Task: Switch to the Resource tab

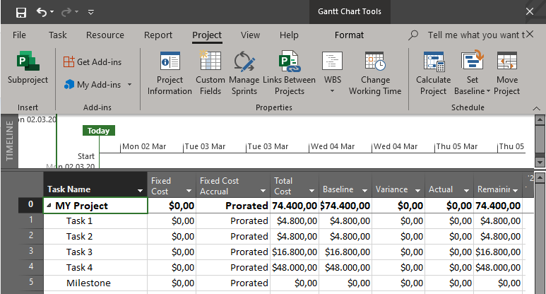Action: (x=105, y=35)
